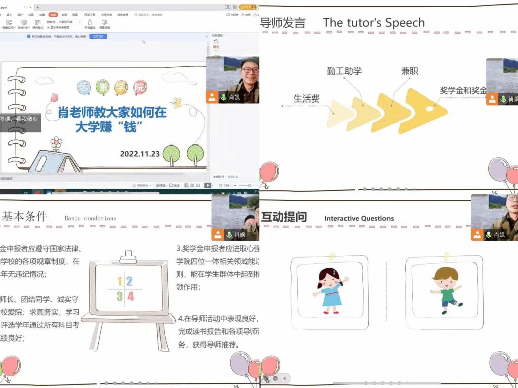This screenshot has width=518, height=388.
Task: Click the 手机遥控 phone remote icon
Action: tap(90, 23)
